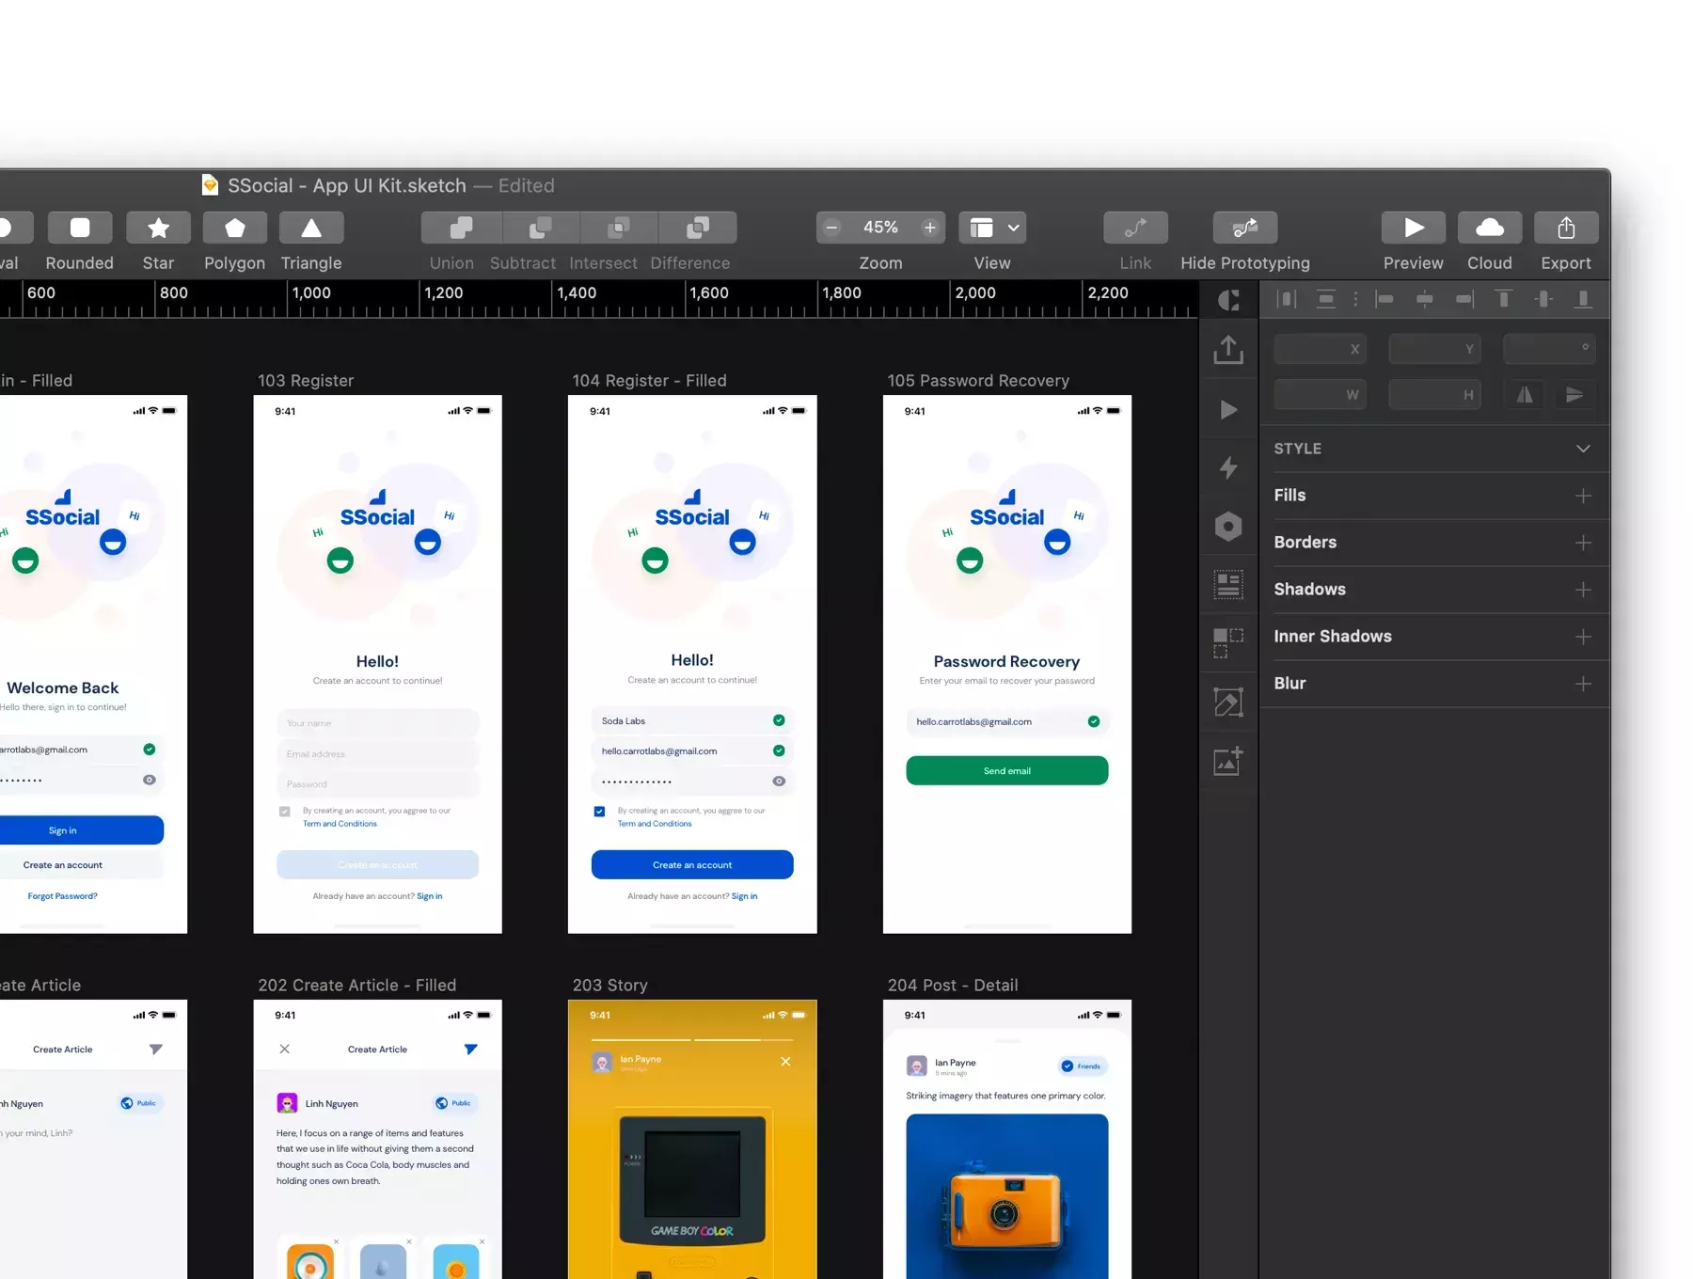The height and width of the screenshot is (1279, 1693).
Task: Add a new Inner Shadow
Action: [1583, 637]
